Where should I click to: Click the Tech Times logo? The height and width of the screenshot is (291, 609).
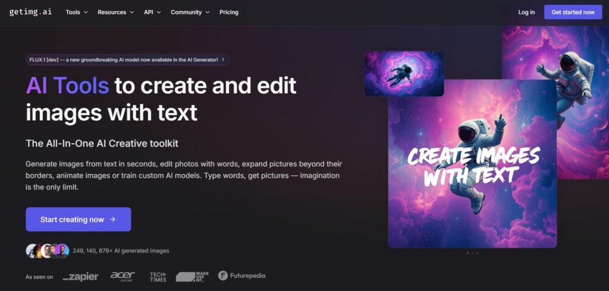tap(158, 277)
